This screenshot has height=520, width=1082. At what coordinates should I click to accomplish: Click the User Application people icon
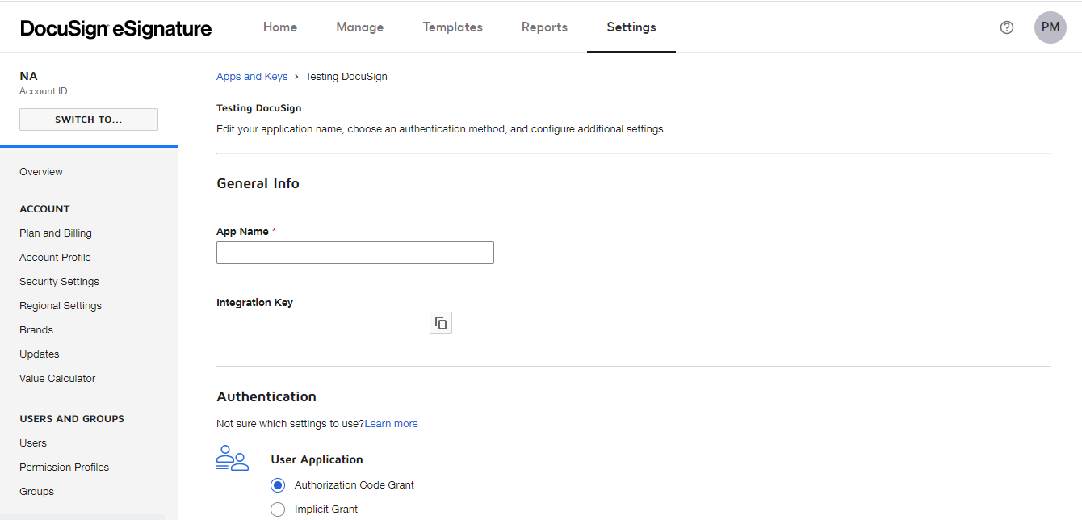pyautogui.click(x=232, y=458)
